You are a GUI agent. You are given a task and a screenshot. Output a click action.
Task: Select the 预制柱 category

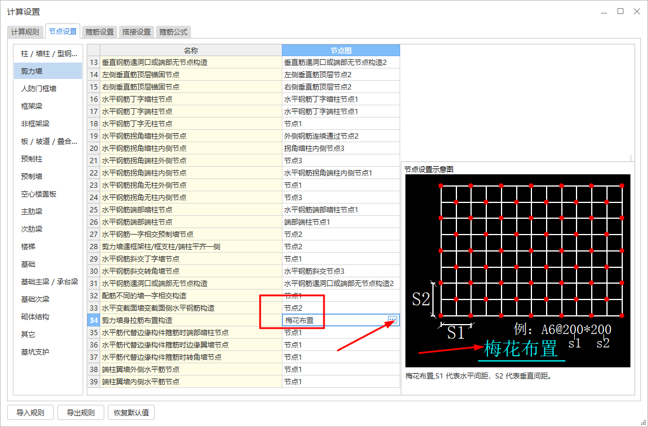49,159
